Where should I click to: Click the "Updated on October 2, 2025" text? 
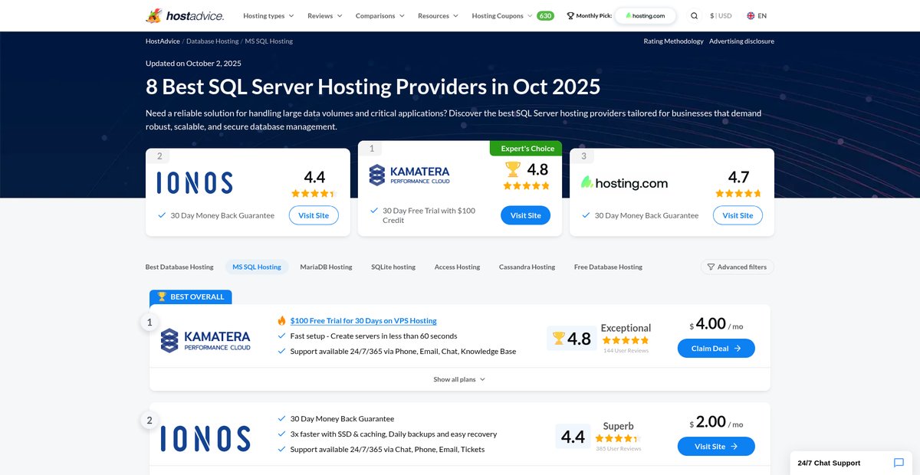(193, 64)
